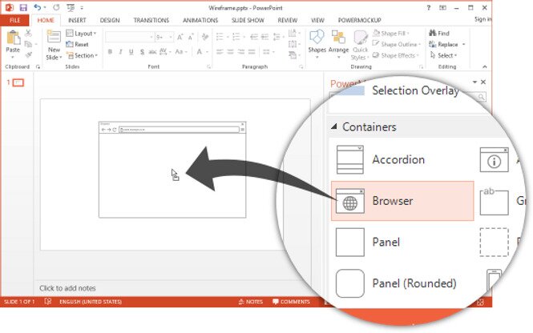This screenshot has height=333, width=533.
Task: Collapse the Containers section
Action: click(333, 127)
